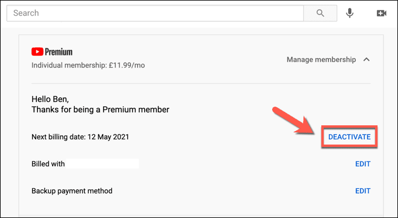This screenshot has height=218, width=398.
Task: Click the Hello Ben greeting
Action: point(50,99)
